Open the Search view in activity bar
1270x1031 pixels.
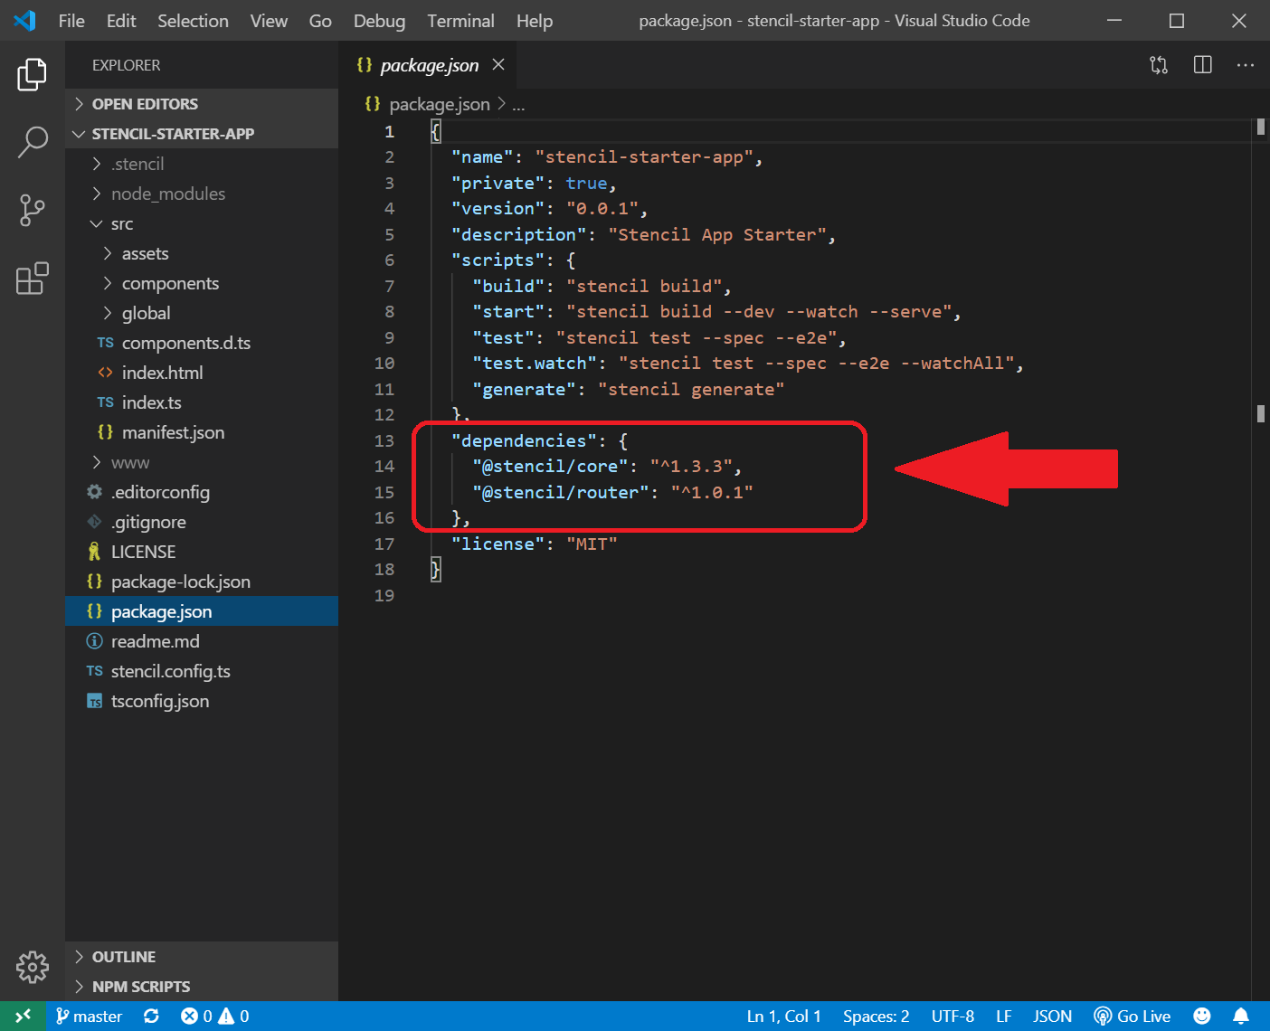pos(32,142)
